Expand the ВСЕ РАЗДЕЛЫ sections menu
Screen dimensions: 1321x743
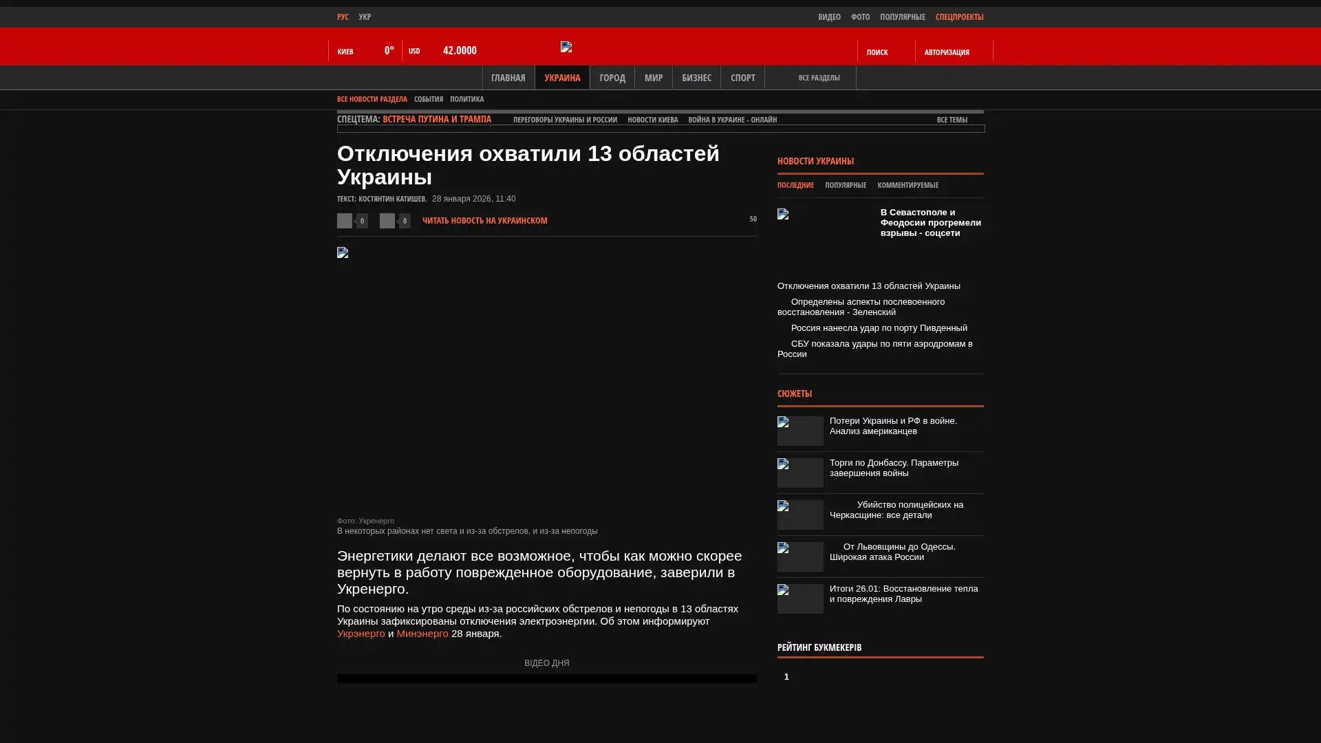[819, 78]
